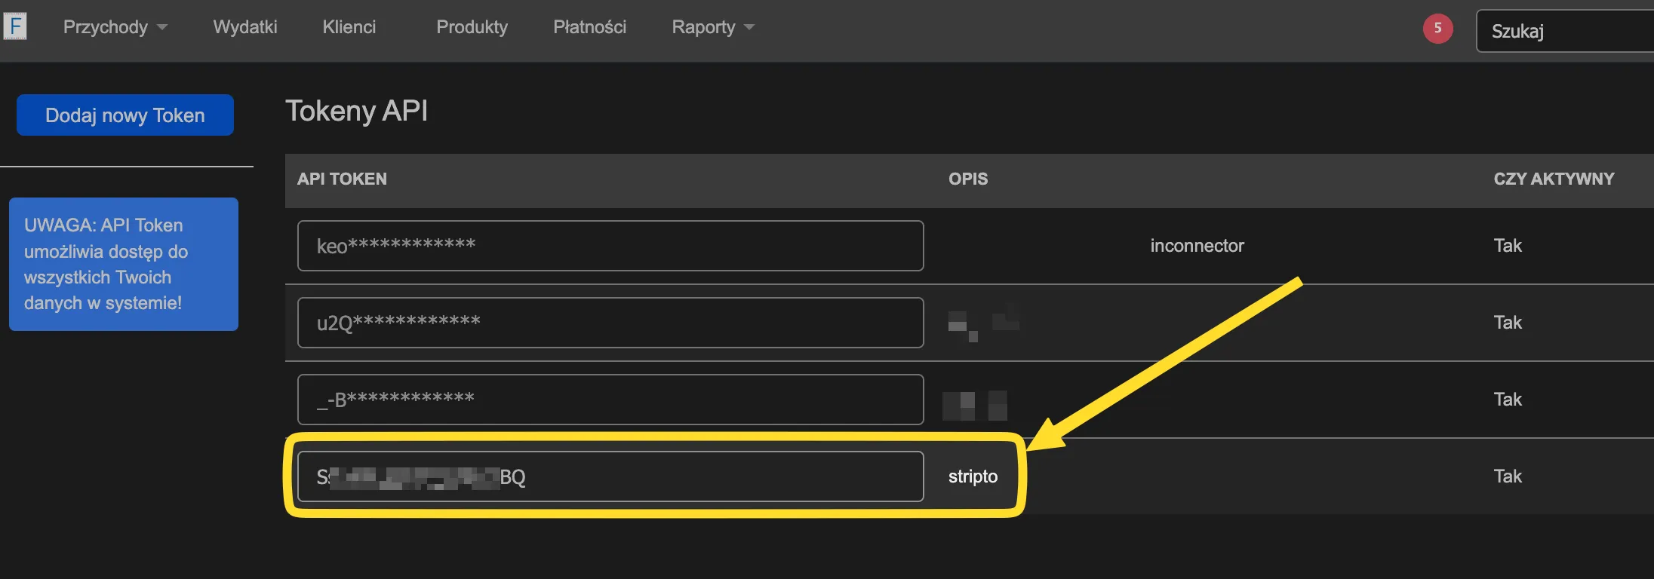Click the Dodaj nowy Token button
This screenshot has height=579, width=1654.
[125, 115]
